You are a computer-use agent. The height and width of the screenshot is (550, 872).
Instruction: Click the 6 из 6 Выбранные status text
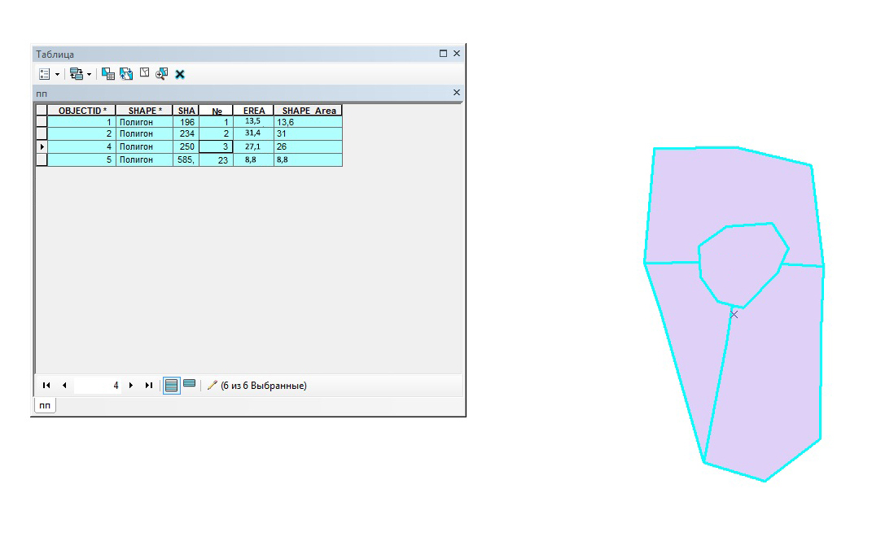click(264, 385)
